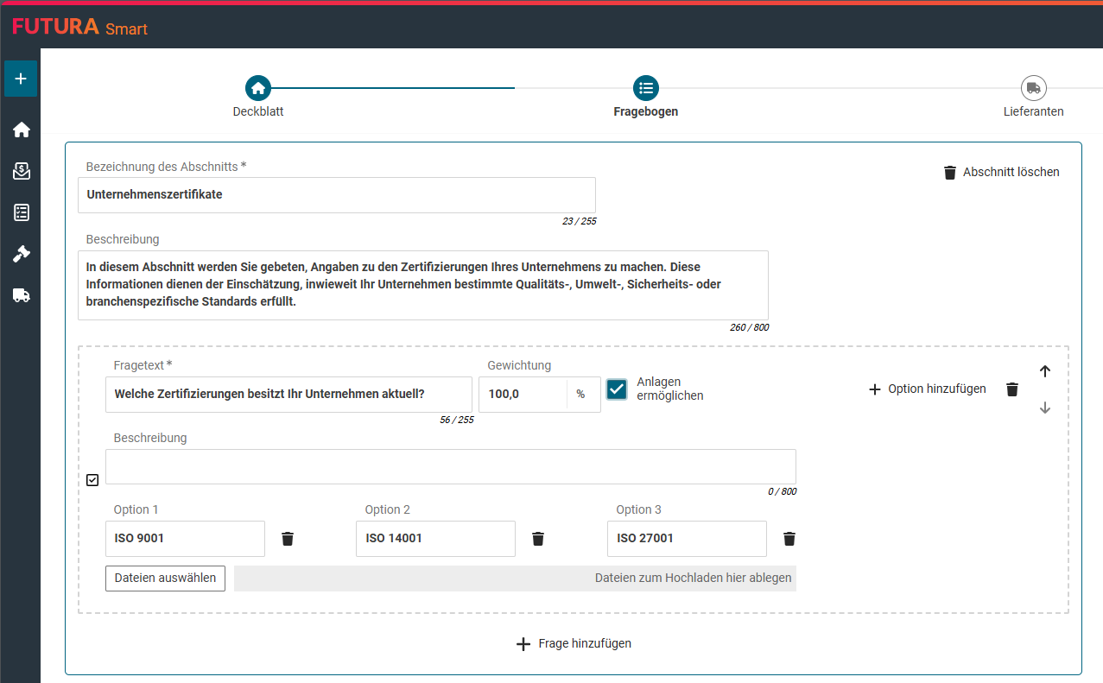Select the Lieferanten step

pos(1033,88)
